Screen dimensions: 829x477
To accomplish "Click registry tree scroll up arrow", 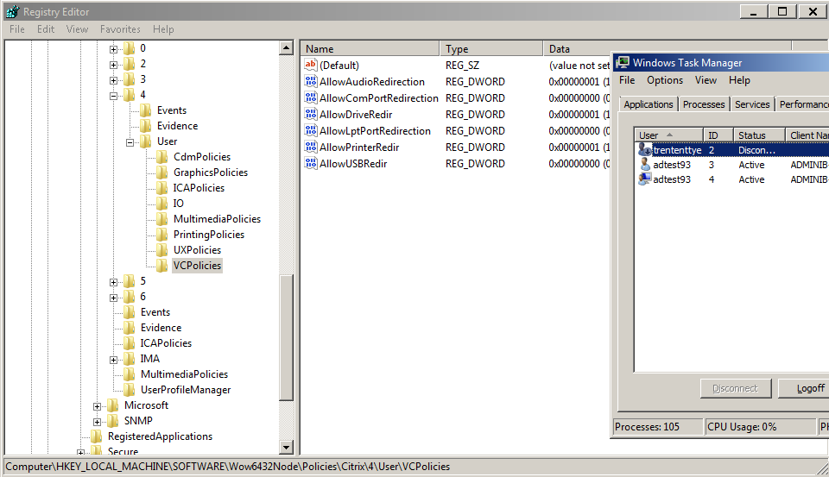I will click(286, 48).
